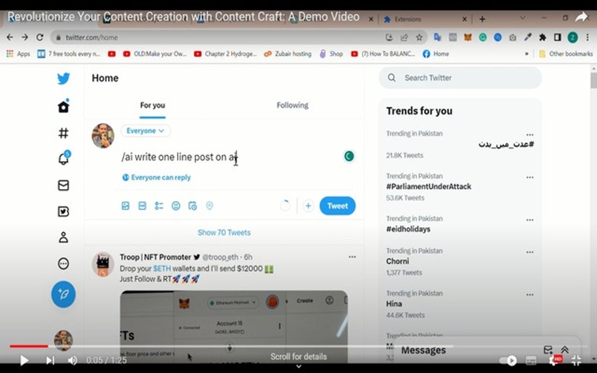Click the Twitter bird logo
This screenshot has width=597, height=373.
pyautogui.click(x=64, y=78)
